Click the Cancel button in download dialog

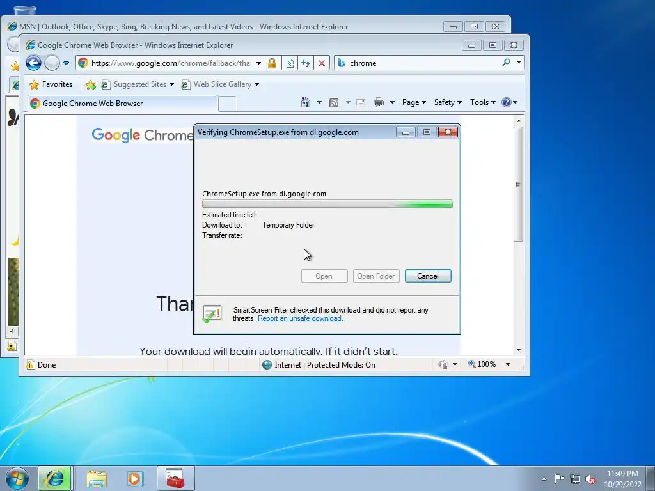[428, 276]
